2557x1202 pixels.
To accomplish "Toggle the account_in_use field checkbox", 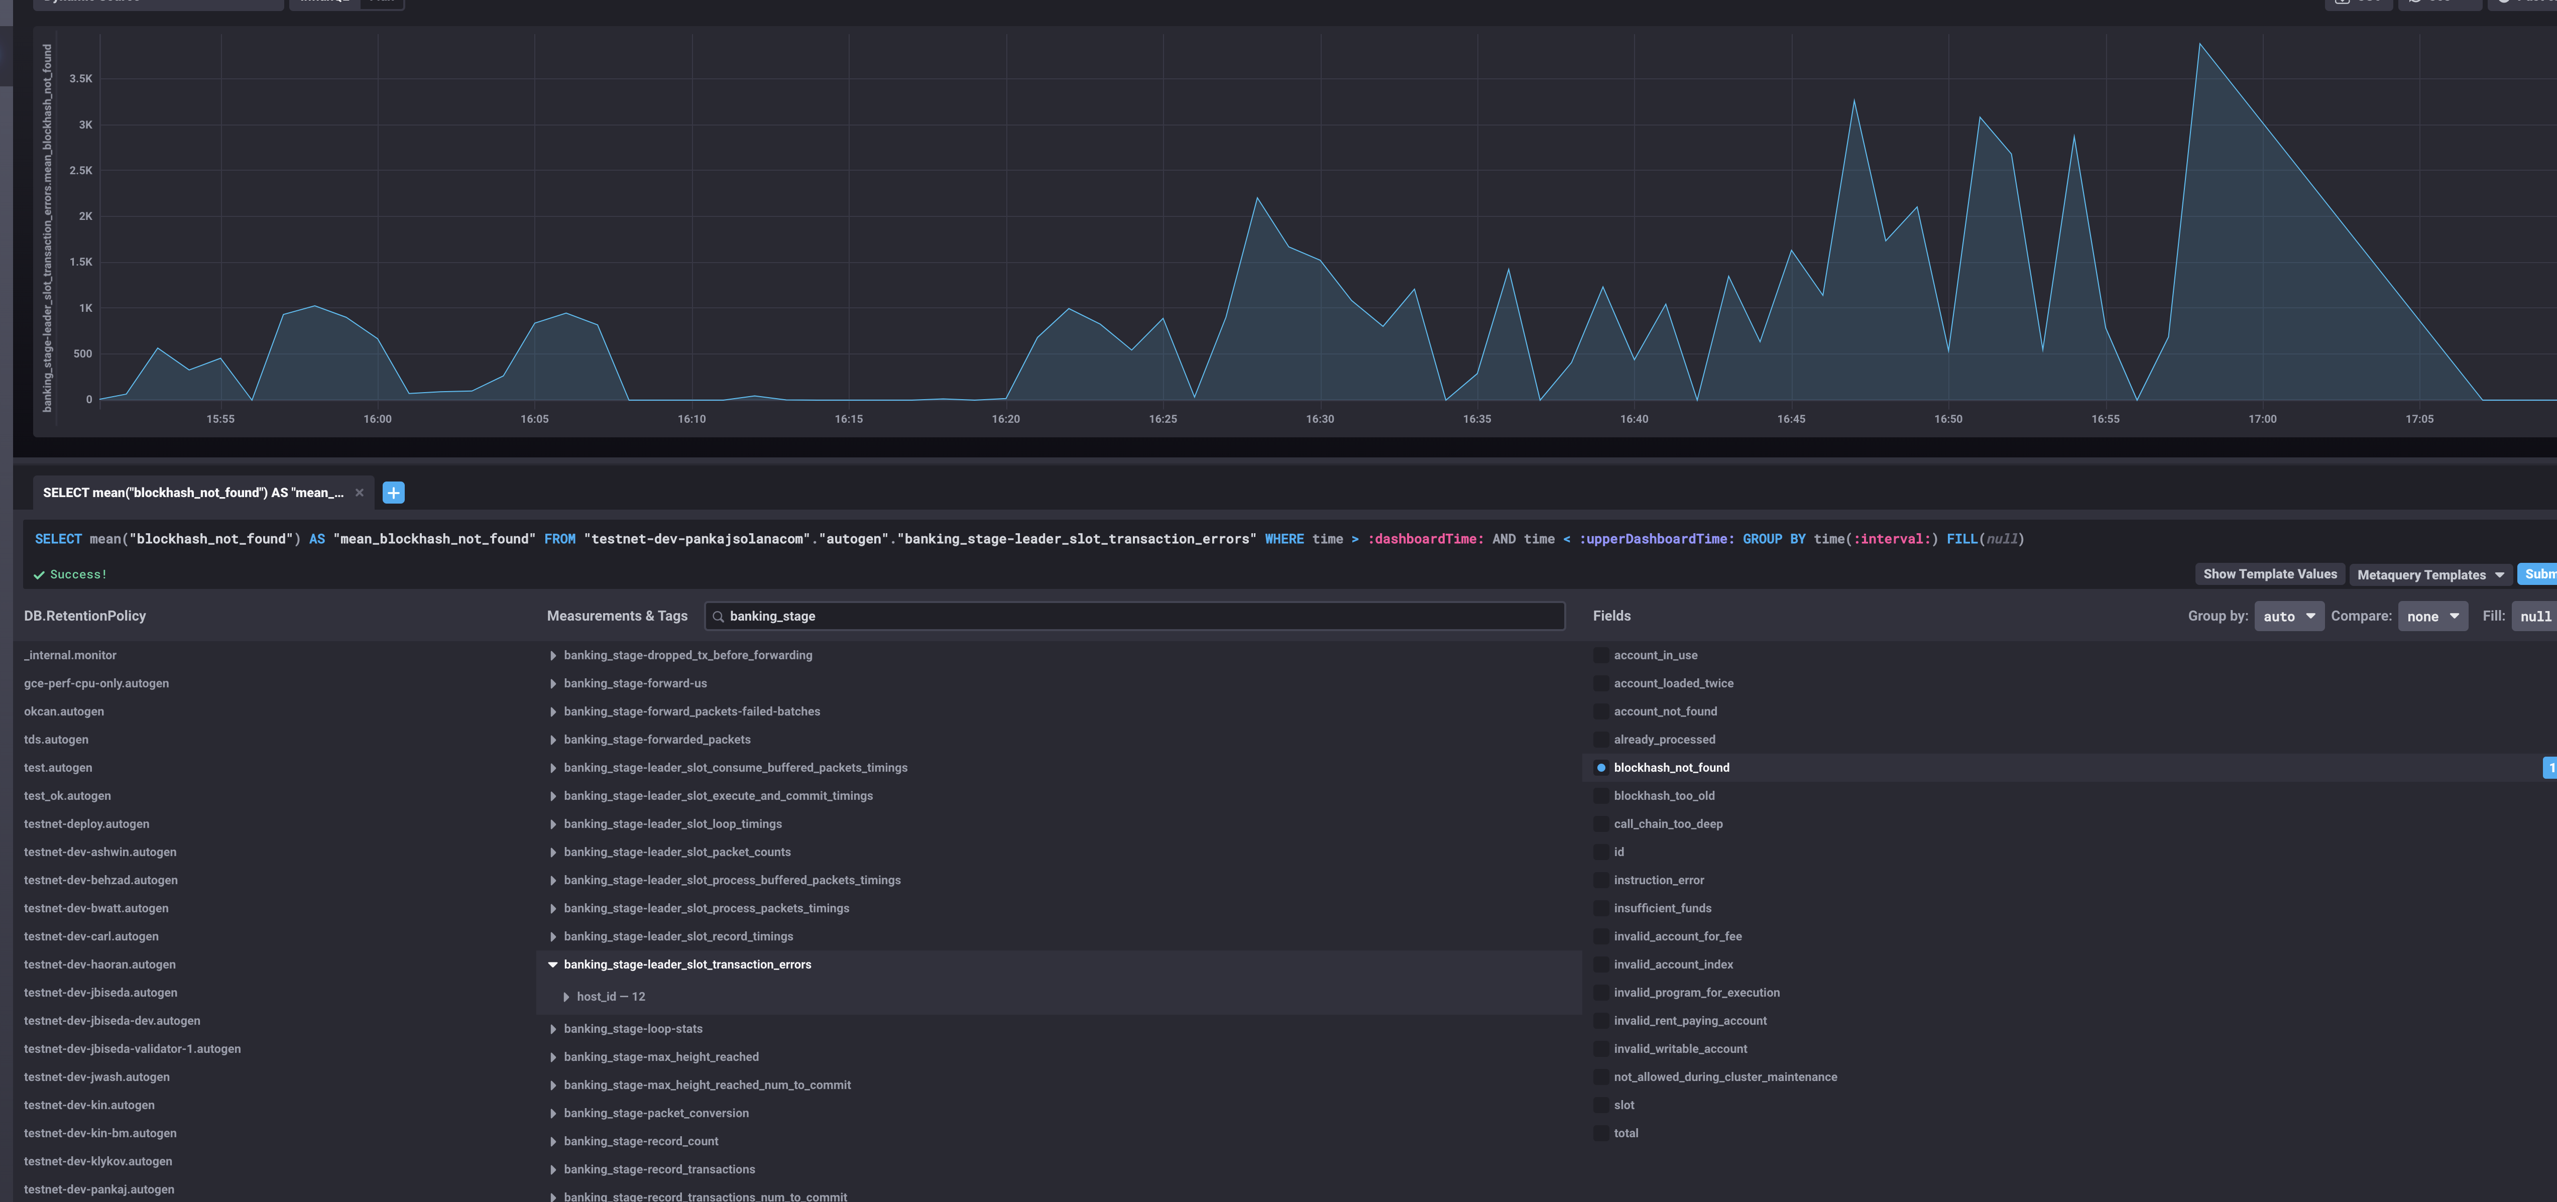I will pyautogui.click(x=1601, y=655).
